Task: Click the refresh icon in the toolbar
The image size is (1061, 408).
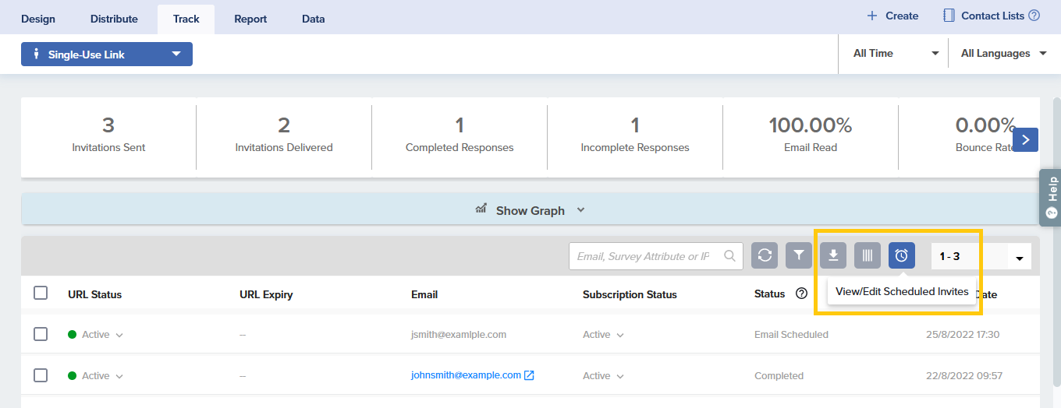Action: pos(765,255)
